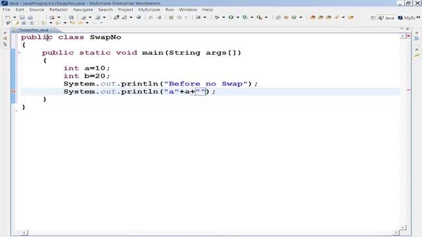Screen dimensions: 422x237
Task: Open the New Java Class dropdown arrow
Action: (x=301, y=17)
